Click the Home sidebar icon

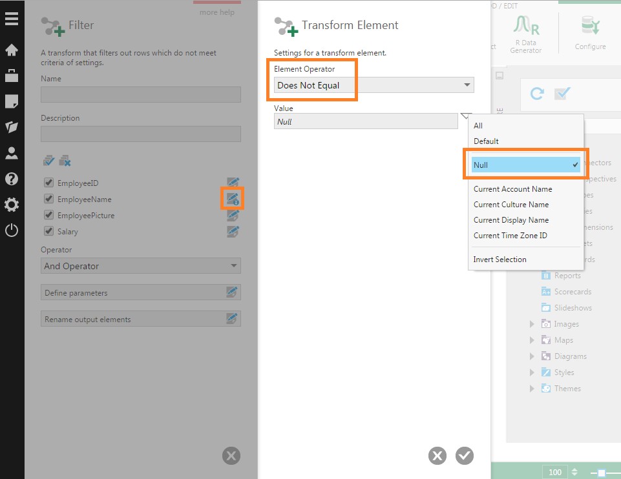tap(12, 50)
